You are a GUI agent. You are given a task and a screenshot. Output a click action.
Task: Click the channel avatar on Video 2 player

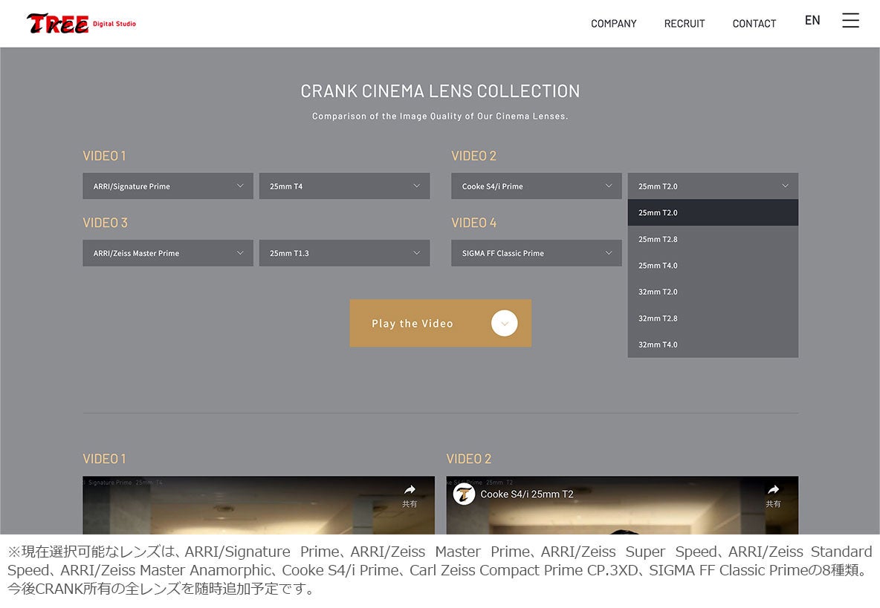(x=464, y=494)
